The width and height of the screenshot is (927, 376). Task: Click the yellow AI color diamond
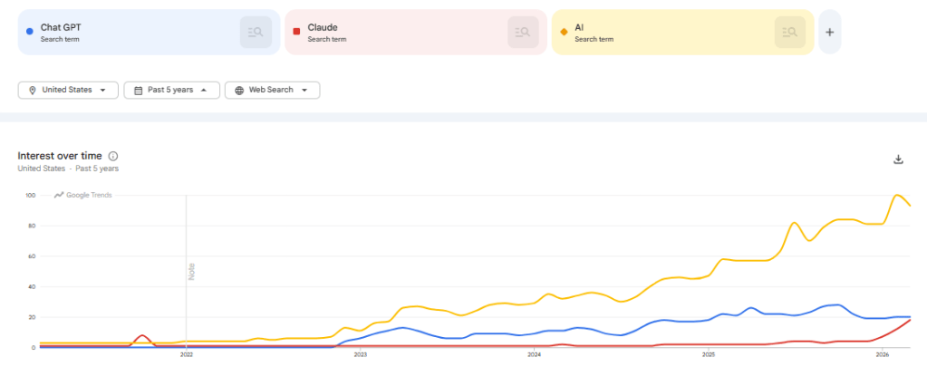coord(564,32)
